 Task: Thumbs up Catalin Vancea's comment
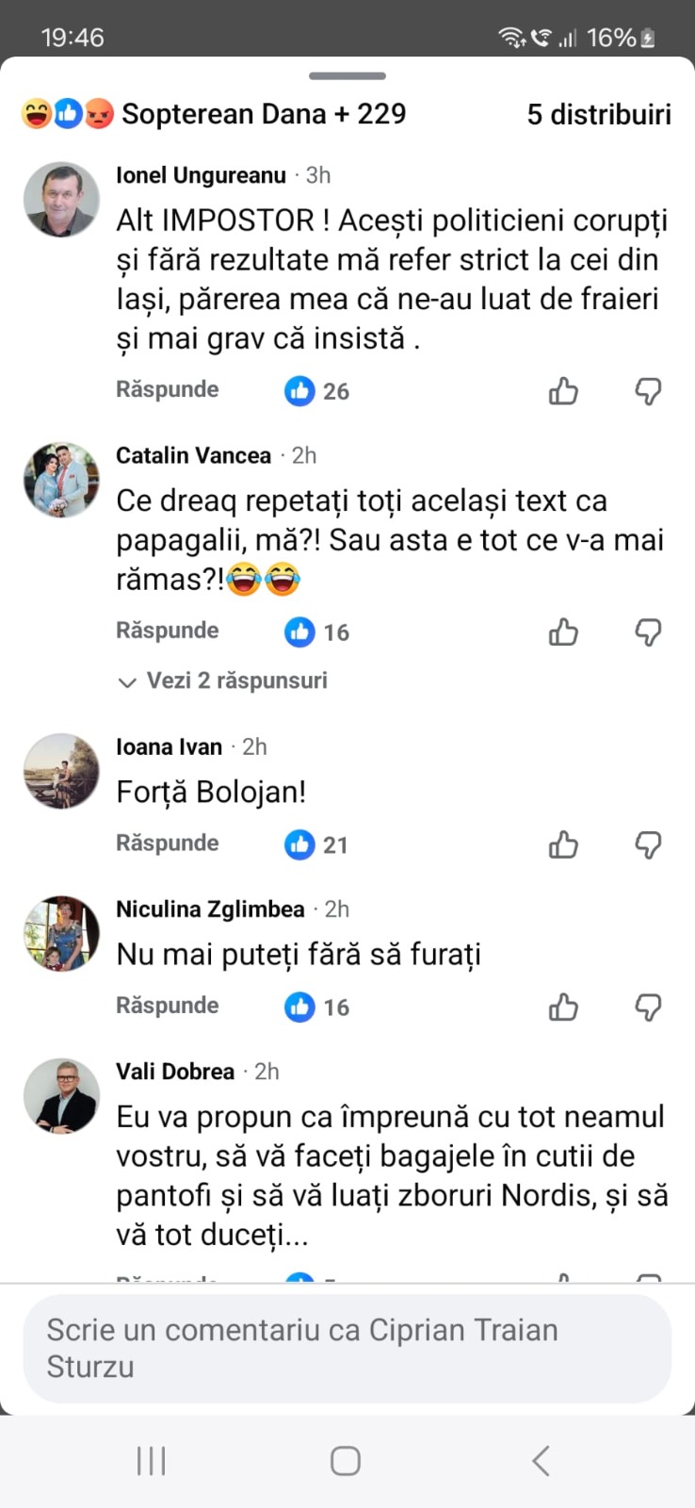click(563, 631)
